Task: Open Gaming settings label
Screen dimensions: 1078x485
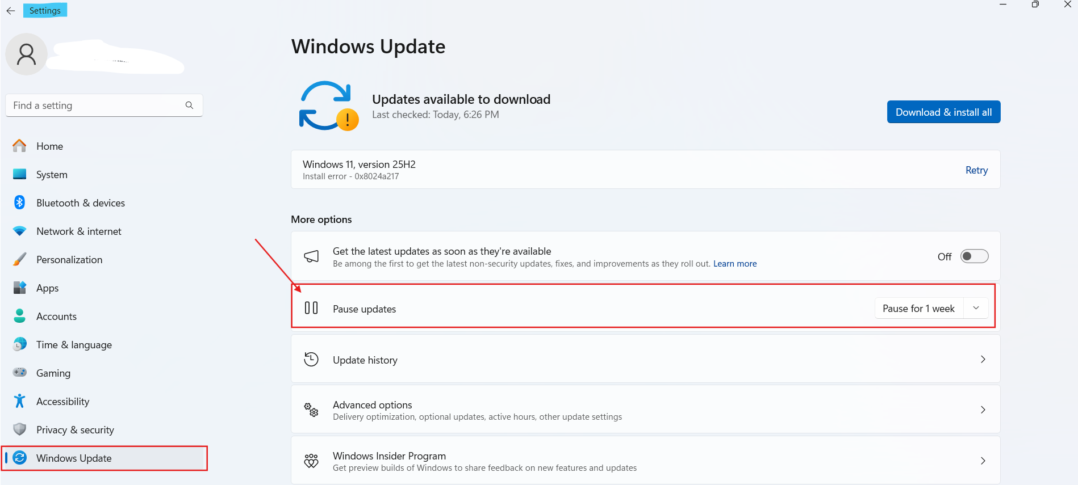Action: [53, 373]
